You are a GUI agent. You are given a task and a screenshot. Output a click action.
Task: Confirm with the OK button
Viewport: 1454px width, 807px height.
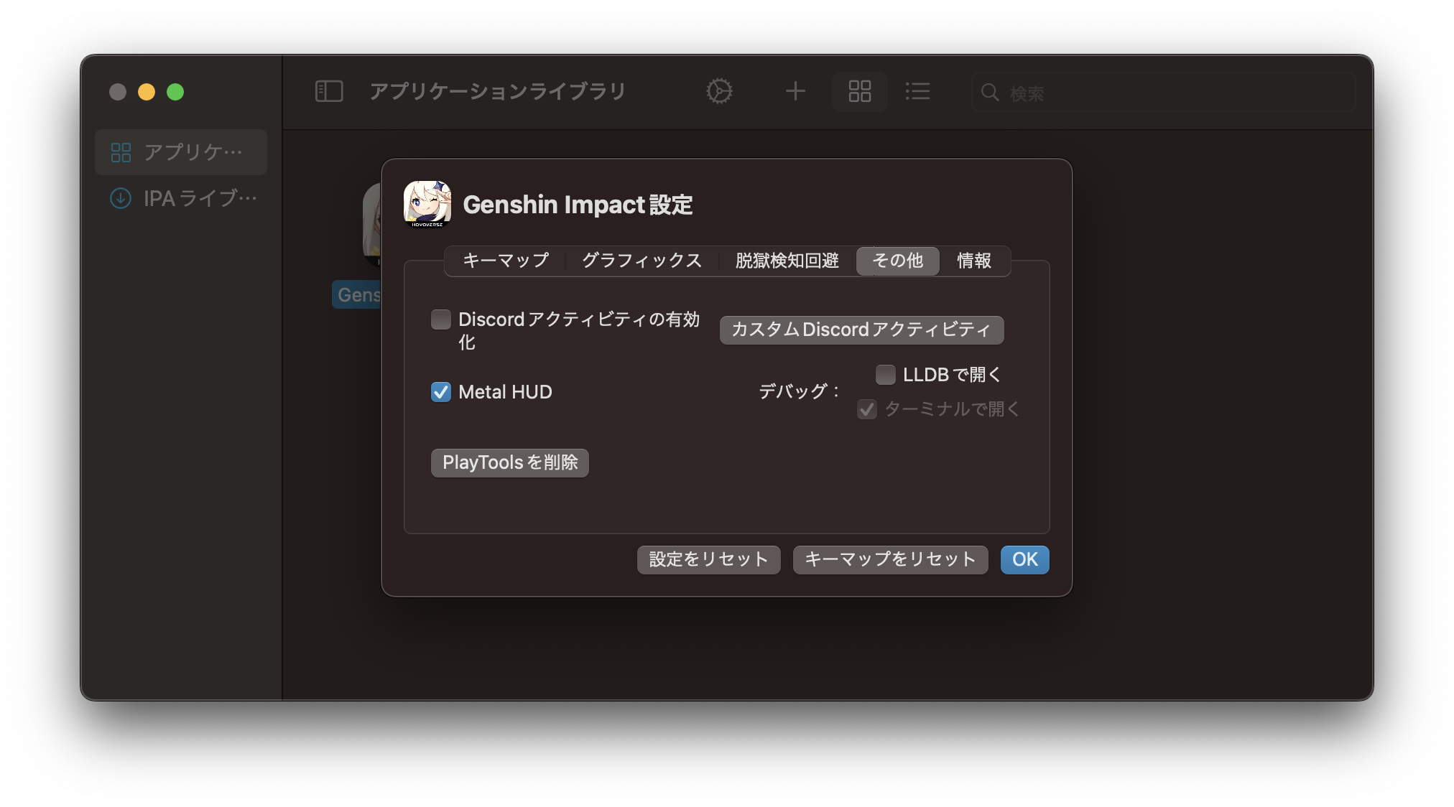click(x=1024, y=560)
